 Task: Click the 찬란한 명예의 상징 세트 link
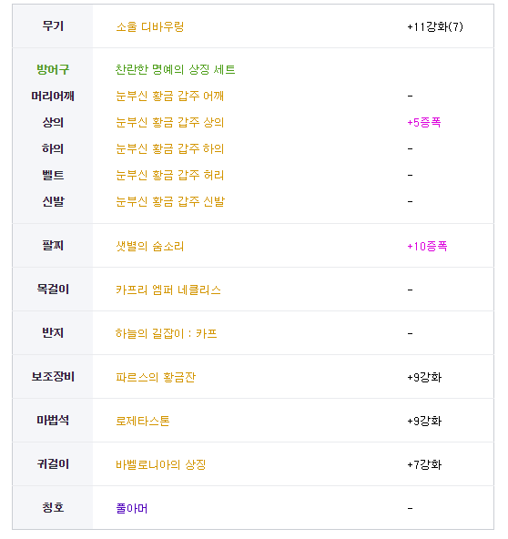click(176, 70)
